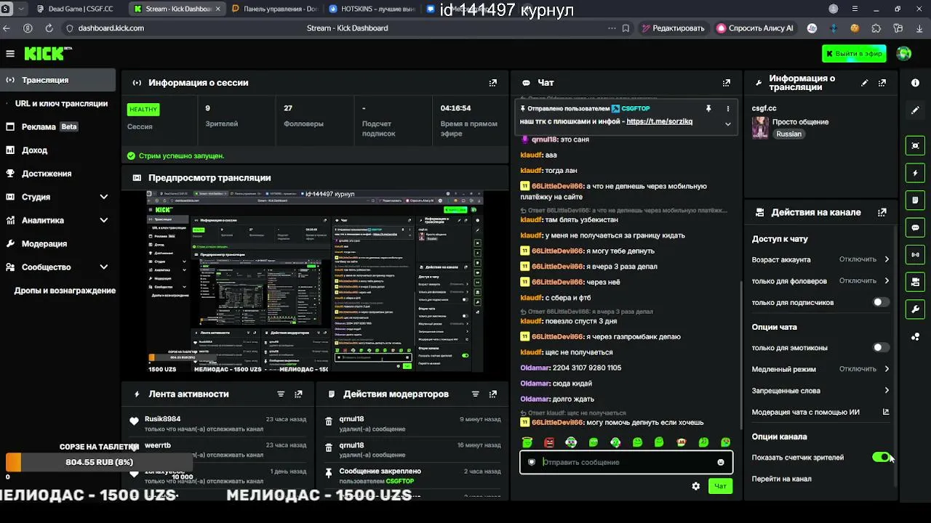Switch to the Dead Game | CSGF.CC browser tab
The image size is (931, 523).
pos(79,9)
